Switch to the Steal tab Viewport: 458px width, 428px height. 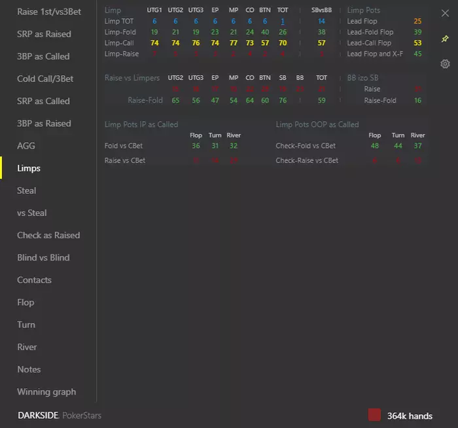27,190
